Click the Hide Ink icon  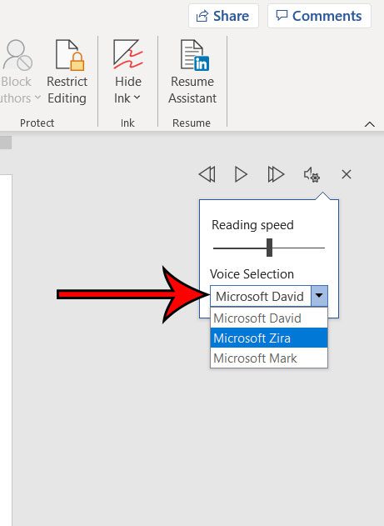point(127,55)
